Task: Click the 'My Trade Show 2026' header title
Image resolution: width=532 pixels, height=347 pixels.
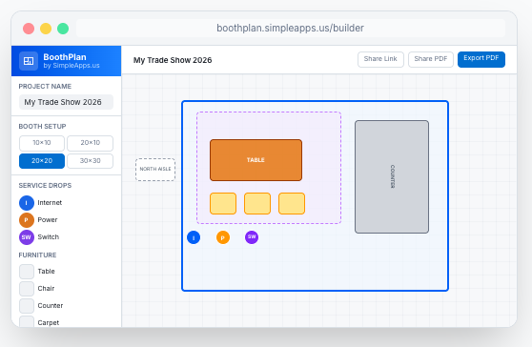Action: (x=173, y=60)
